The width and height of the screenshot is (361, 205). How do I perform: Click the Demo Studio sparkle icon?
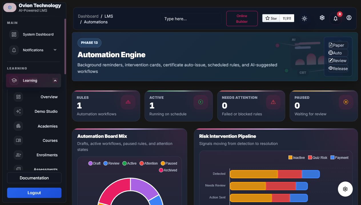tap(18, 111)
